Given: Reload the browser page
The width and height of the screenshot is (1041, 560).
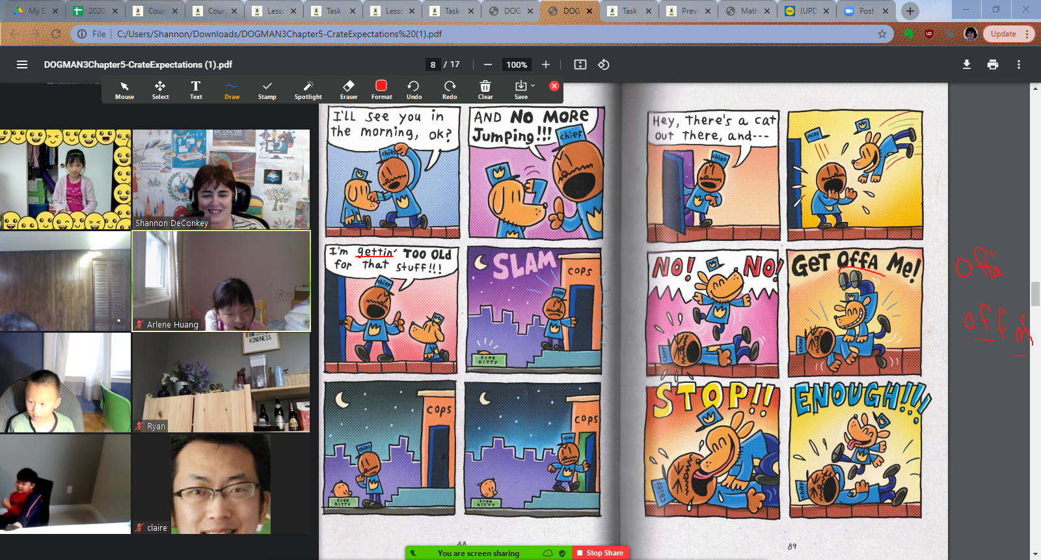Looking at the screenshot, I should pos(56,34).
